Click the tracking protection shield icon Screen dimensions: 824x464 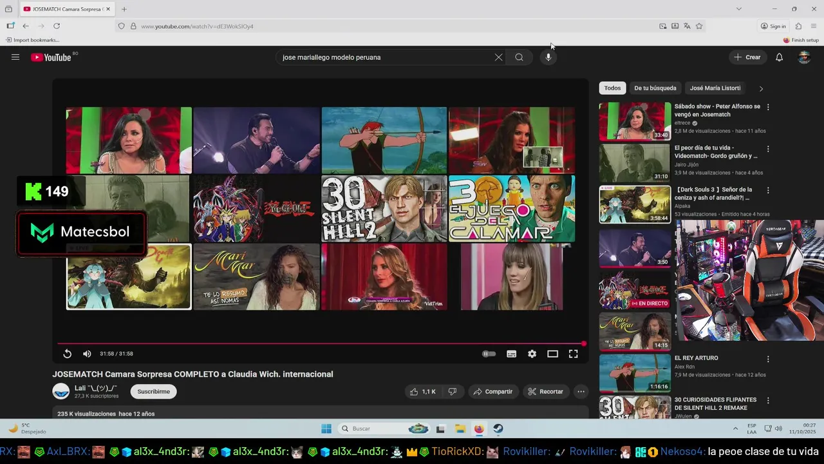coord(121,26)
